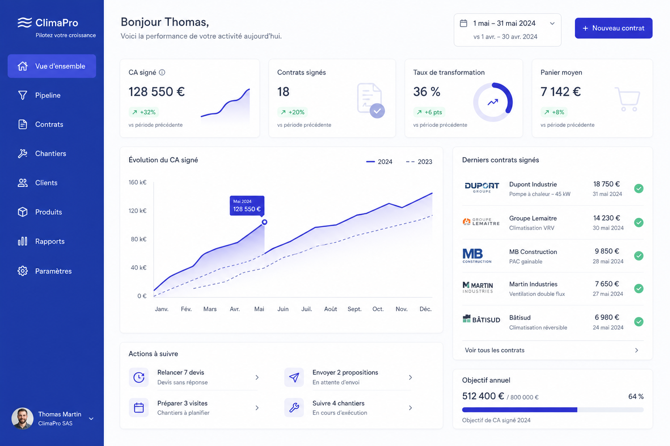The image size is (670, 446).
Task: Click the paper plane icon for Envoyer propositions
Action: [294, 377]
